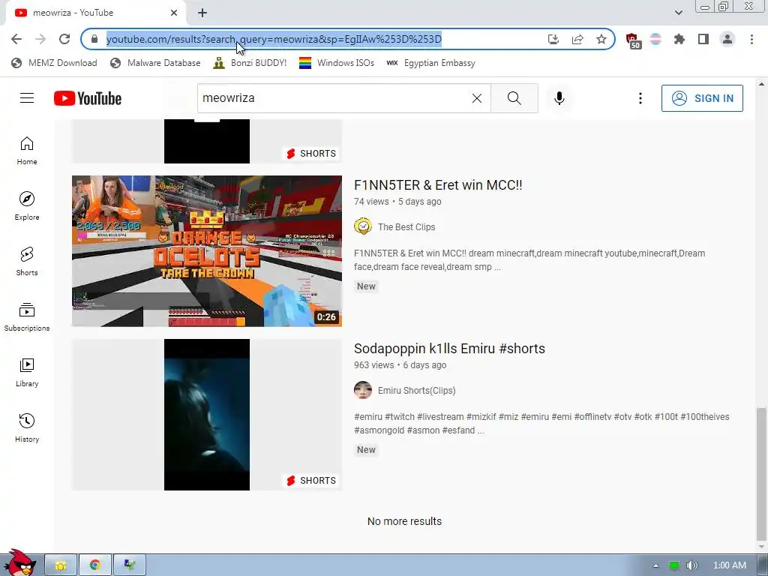Image resolution: width=768 pixels, height=576 pixels.
Task: Open Egyptian Embassy bookmark
Action: click(x=430, y=63)
